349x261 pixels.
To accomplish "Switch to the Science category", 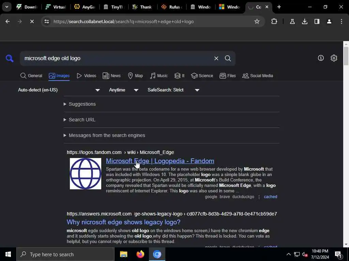I will [x=202, y=76].
